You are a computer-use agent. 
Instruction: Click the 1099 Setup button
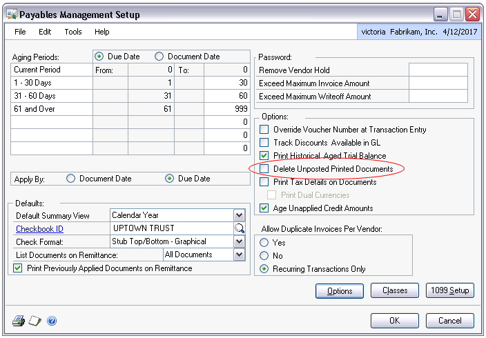click(x=449, y=291)
